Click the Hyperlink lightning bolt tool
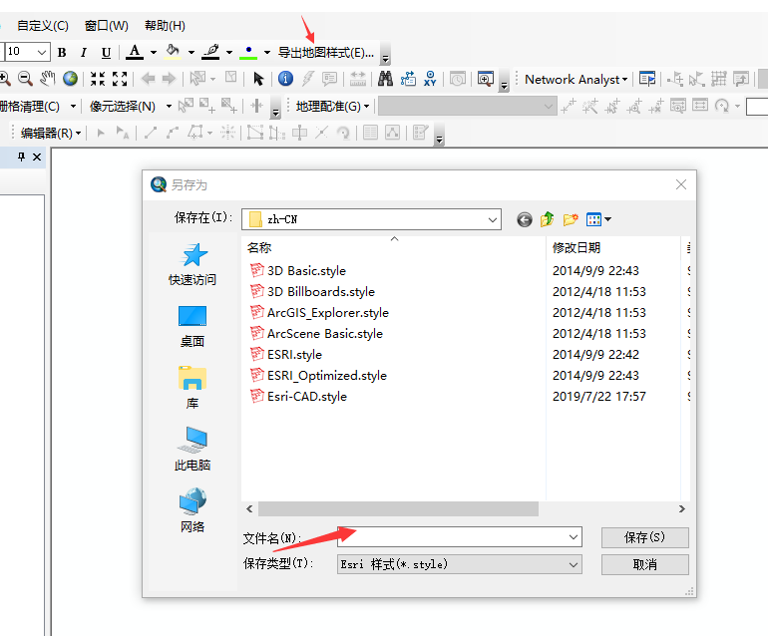The height and width of the screenshot is (636, 768). pos(307,79)
